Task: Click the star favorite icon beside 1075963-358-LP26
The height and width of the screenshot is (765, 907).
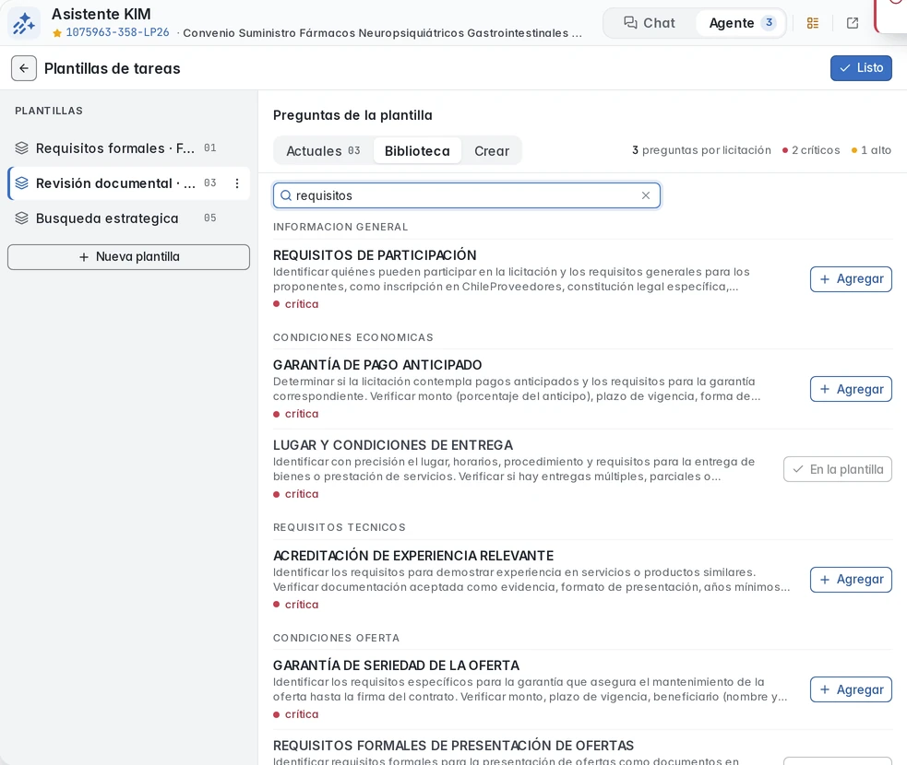Action: (56, 33)
